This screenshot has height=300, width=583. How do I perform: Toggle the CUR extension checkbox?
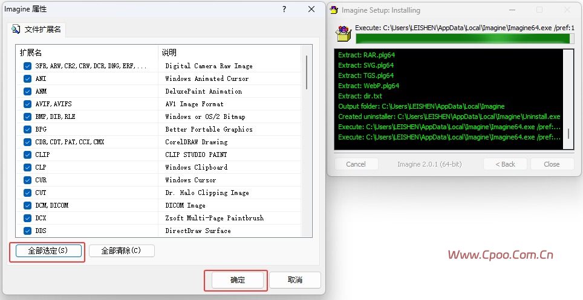click(27, 180)
